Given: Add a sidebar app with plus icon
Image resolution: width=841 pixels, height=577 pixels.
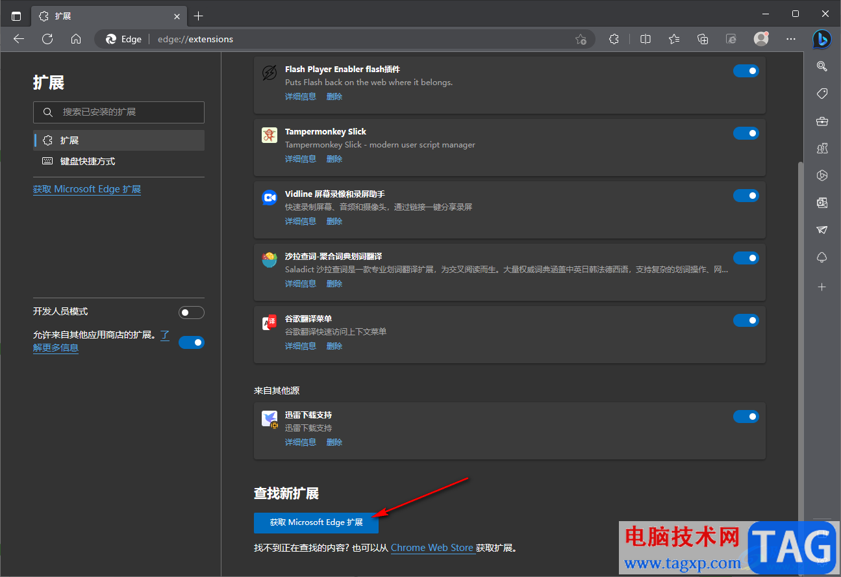Looking at the screenshot, I should (822, 287).
